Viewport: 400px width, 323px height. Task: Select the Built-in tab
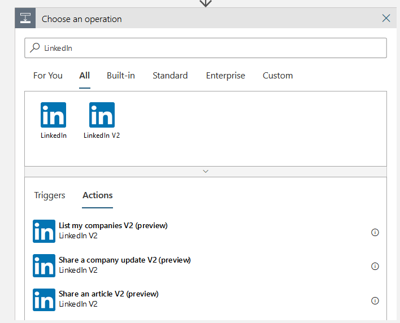(121, 76)
